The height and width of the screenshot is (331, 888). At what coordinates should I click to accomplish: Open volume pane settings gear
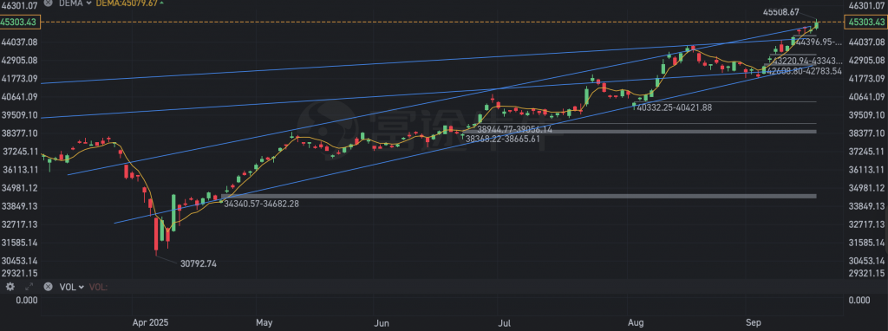point(10,287)
